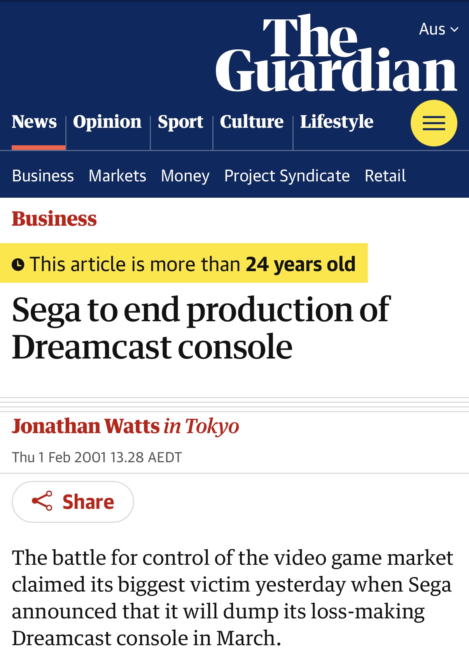Click the Sega Dreamcast article headline
469x658 pixels.
click(x=200, y=327)
